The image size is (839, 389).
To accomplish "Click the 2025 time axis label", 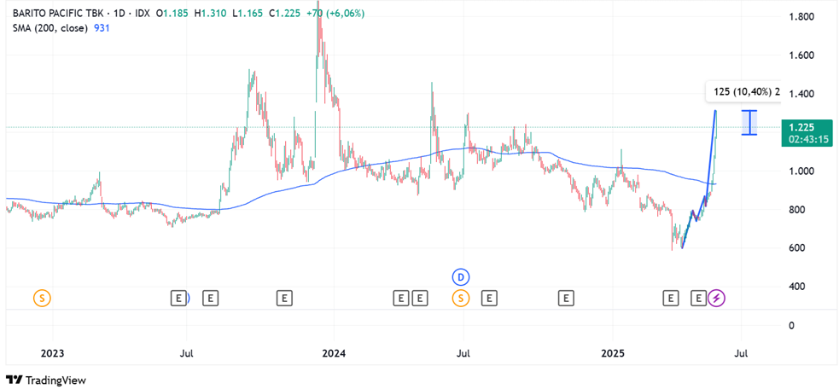I will point(613,354).
